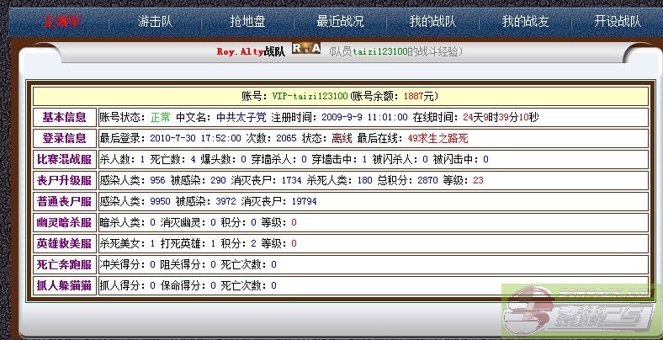Open the 丧尸升级服 row header
Viewport: 663px width, 340px height.
[64, 180]
